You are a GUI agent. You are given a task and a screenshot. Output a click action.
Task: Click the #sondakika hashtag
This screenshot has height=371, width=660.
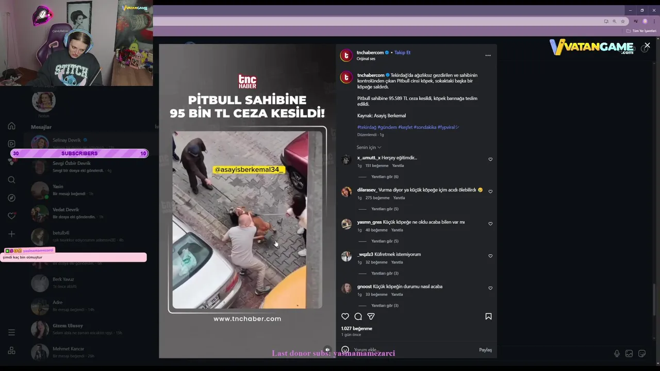point(425,127)
